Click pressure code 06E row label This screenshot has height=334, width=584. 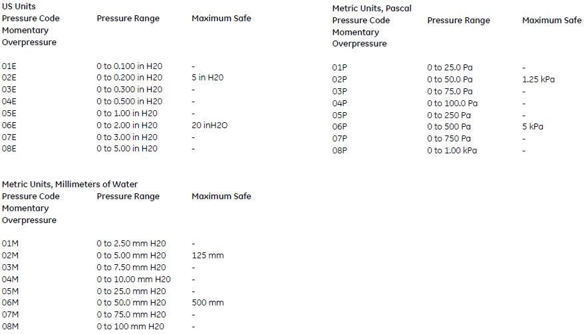9,125
